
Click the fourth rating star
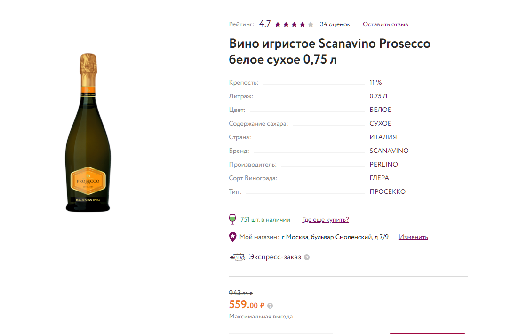[302, 24]
